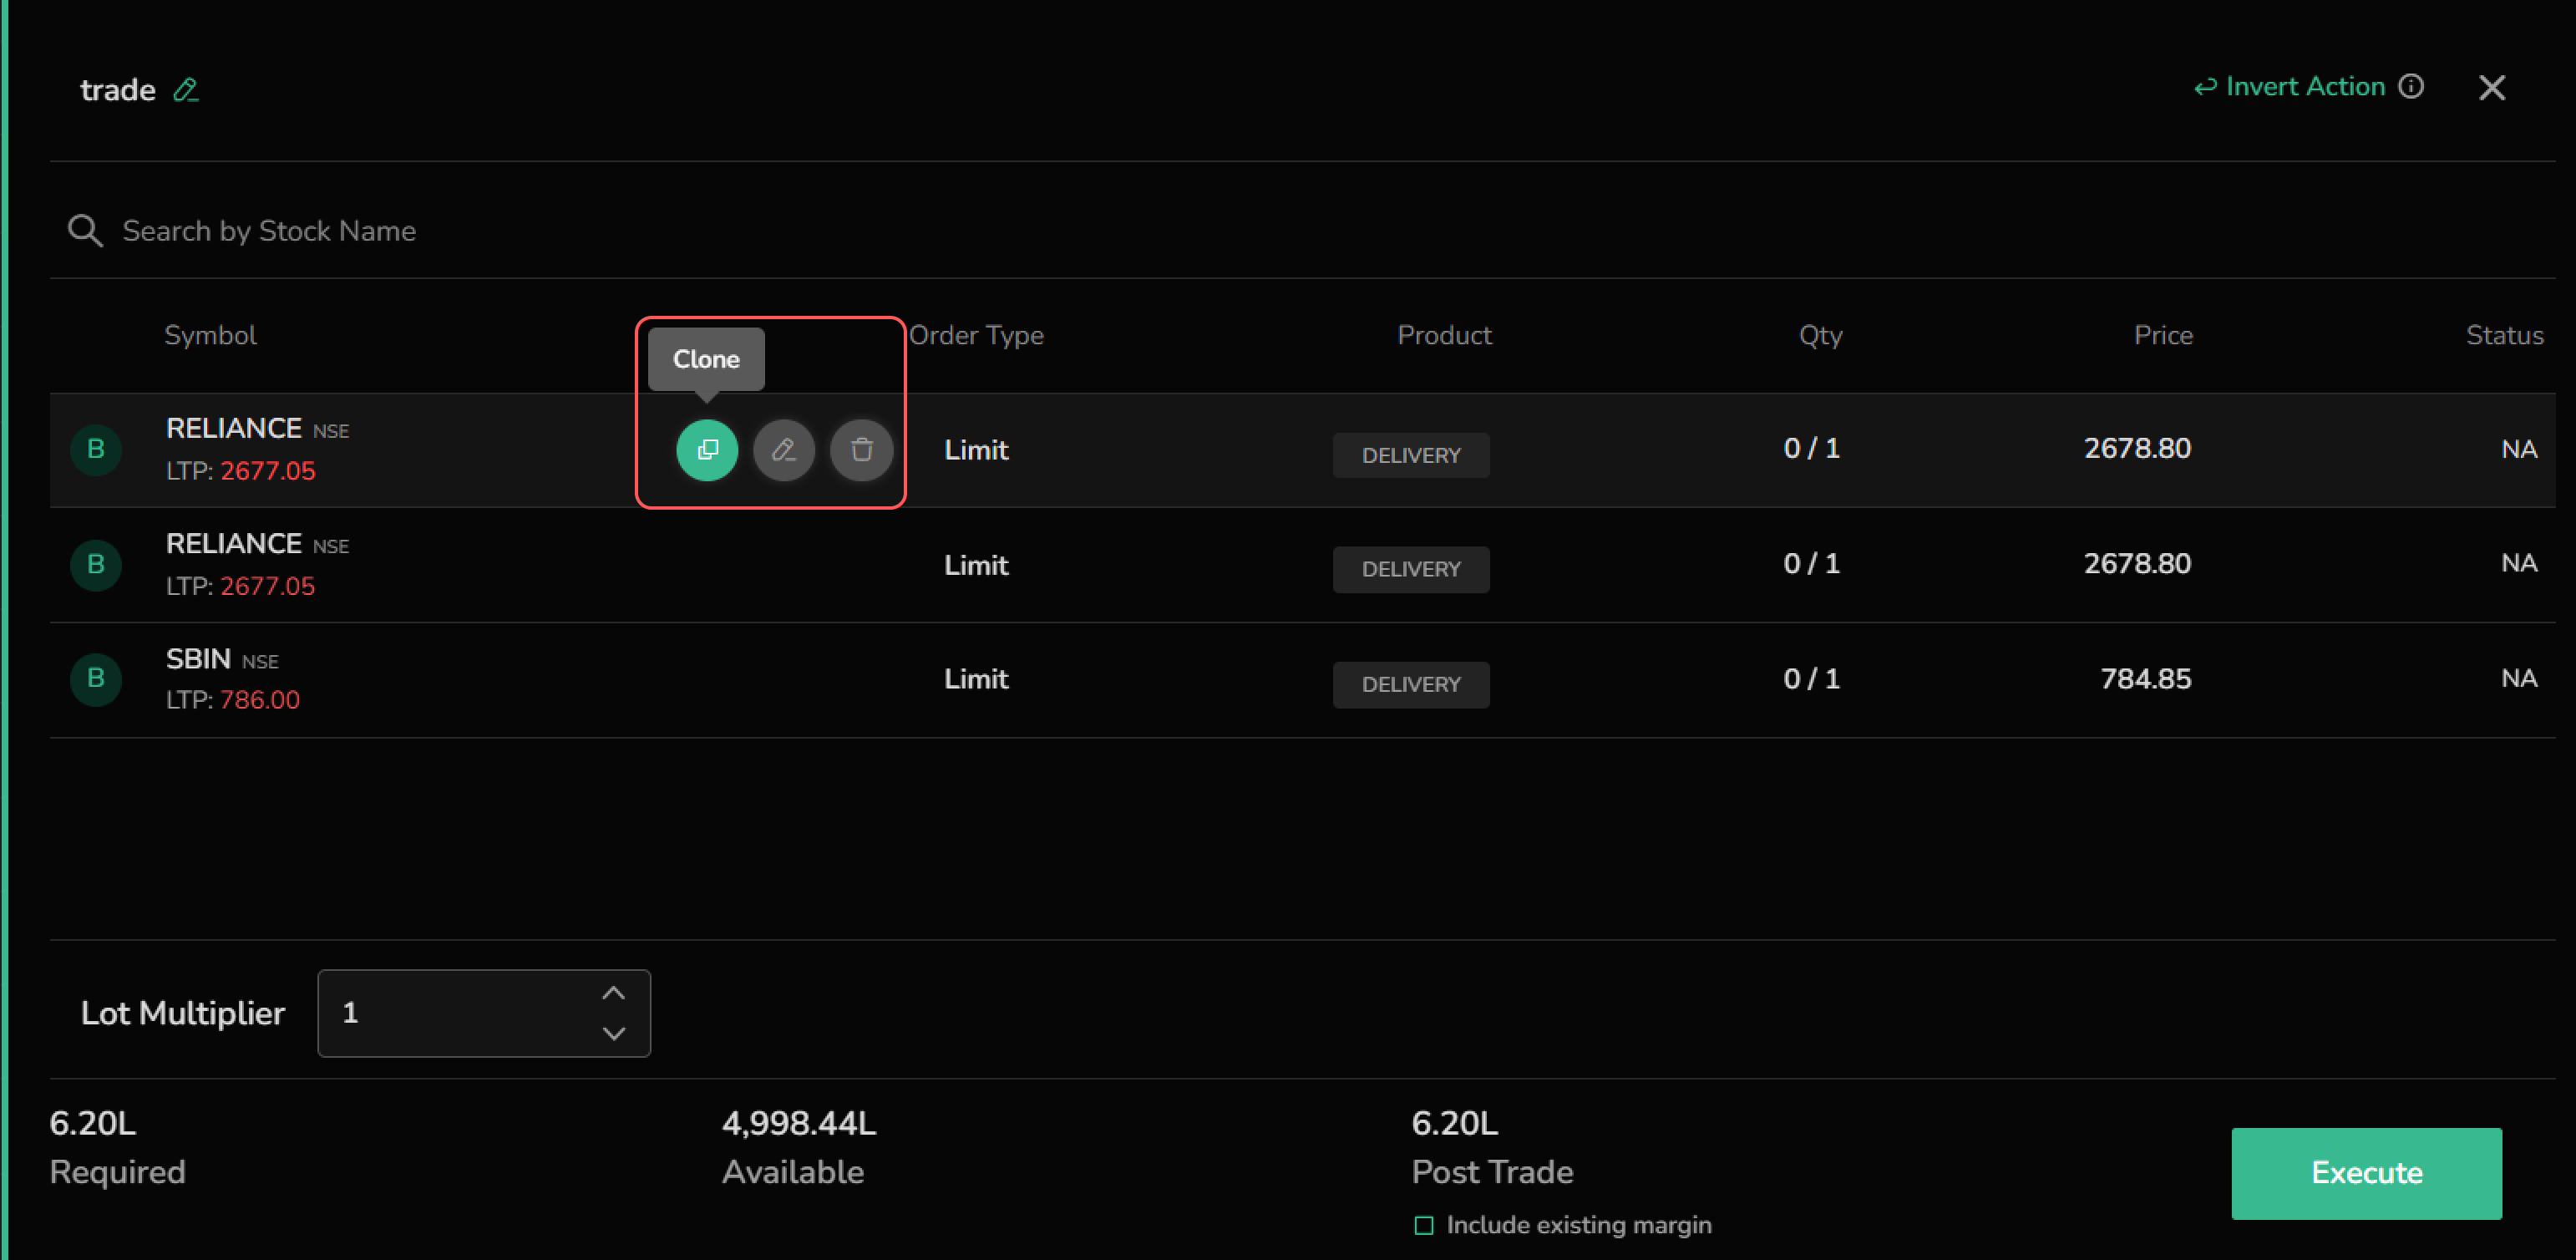Click 4,998.44L Available value
Viewport: 2576px width, 1260px height.
click(799, 1124)
